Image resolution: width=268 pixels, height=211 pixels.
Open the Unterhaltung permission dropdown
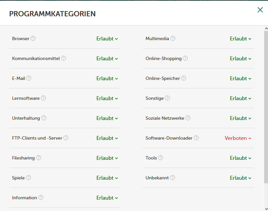click(107, 118)
